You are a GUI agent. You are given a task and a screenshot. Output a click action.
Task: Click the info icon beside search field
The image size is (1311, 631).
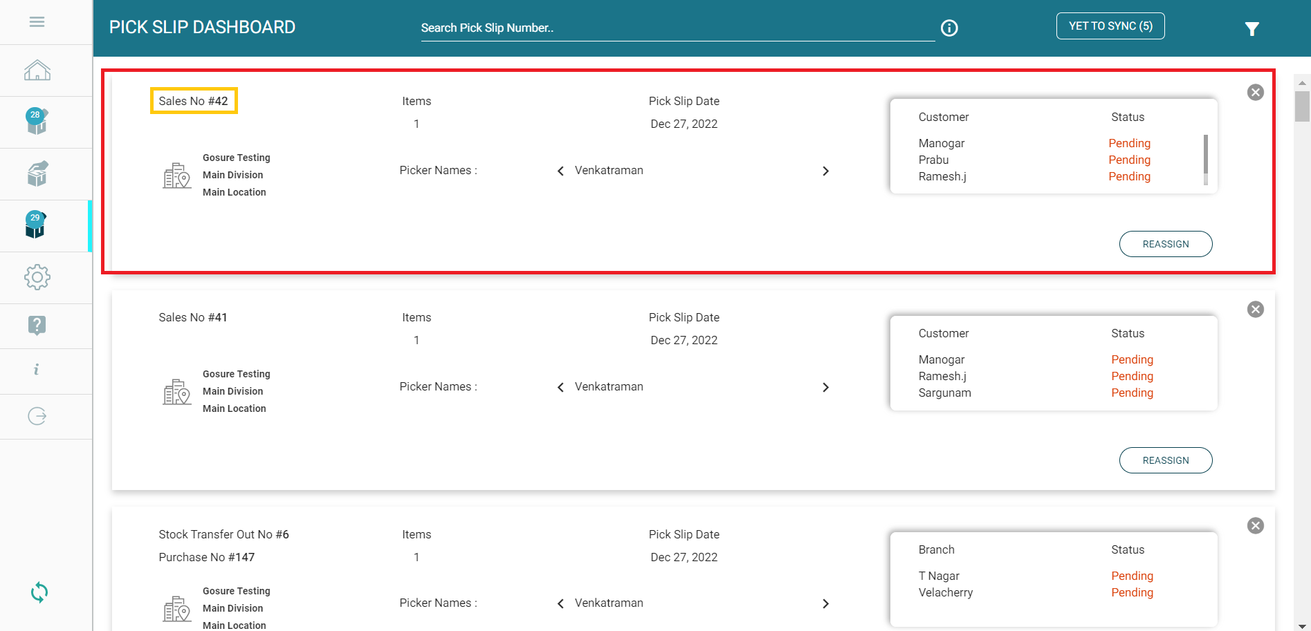949,28
